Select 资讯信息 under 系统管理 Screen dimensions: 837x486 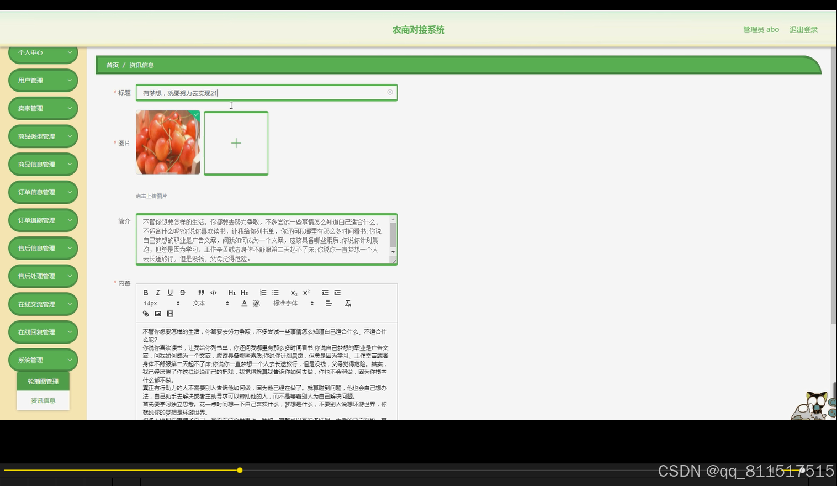(43, 400)
